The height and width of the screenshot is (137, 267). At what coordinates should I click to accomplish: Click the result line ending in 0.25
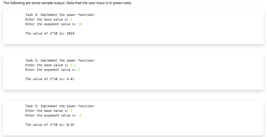[50, 125]
